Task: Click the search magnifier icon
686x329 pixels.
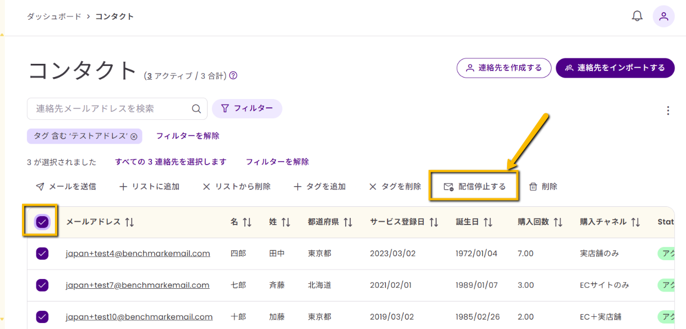Action: tap(196, 109)
